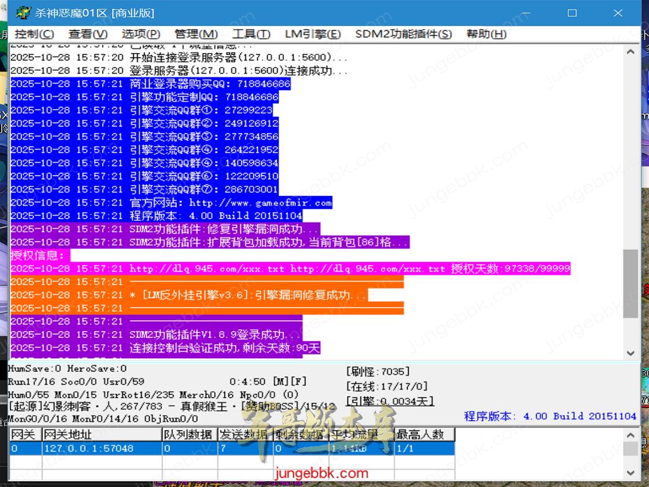The width and height of the screenshot is (649, 487).
Task: Expand the LM引擎(E) menu
Action: 312,34
